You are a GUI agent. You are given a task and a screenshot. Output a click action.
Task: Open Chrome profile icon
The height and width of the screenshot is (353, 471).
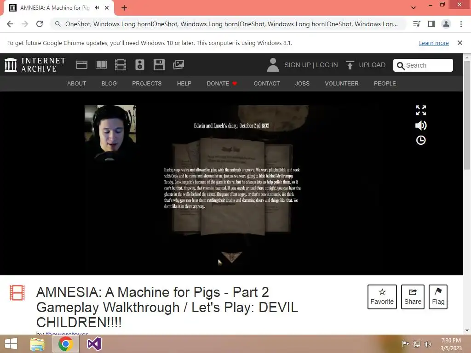[446, 24]
